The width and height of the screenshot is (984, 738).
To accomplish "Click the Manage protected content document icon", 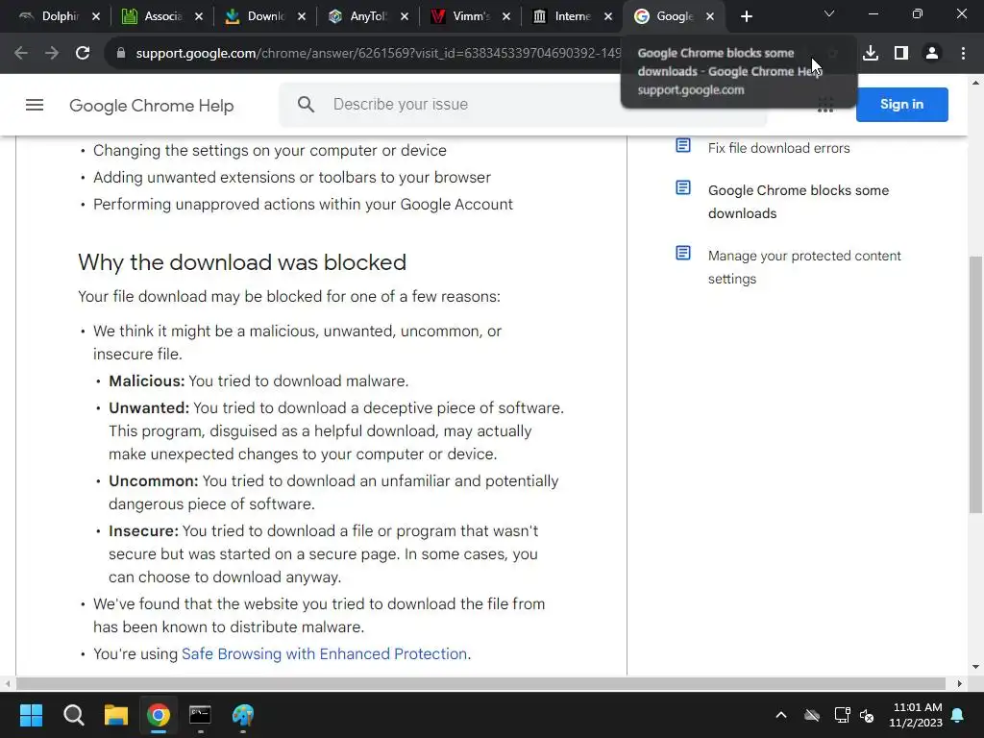I will (683, 253).
